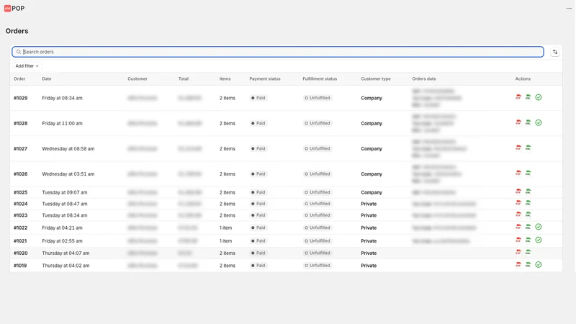Download PDF for order #1019
Screen dimensions: 576x324
point(518,265)
